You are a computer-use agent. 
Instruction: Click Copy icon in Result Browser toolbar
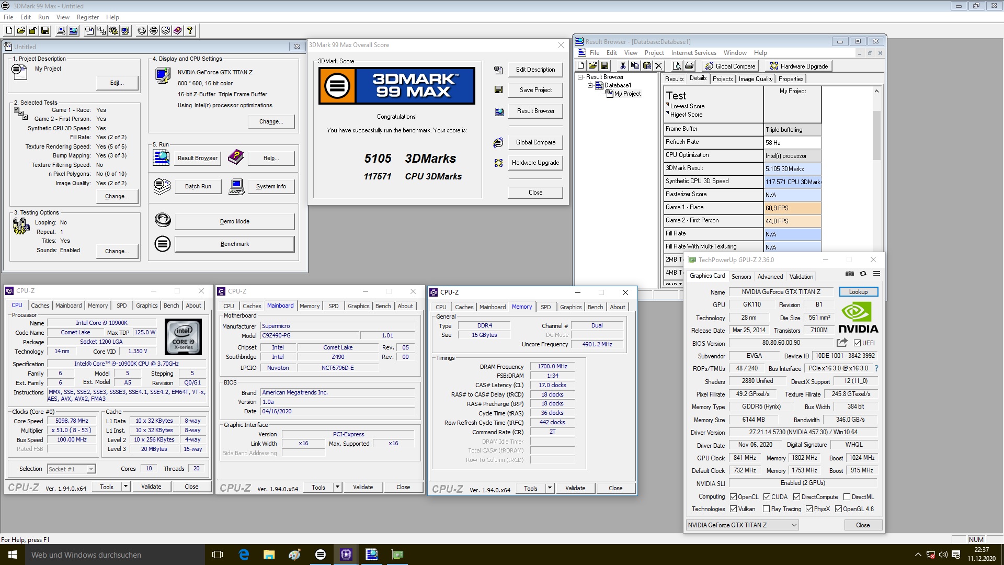(635, 66)
